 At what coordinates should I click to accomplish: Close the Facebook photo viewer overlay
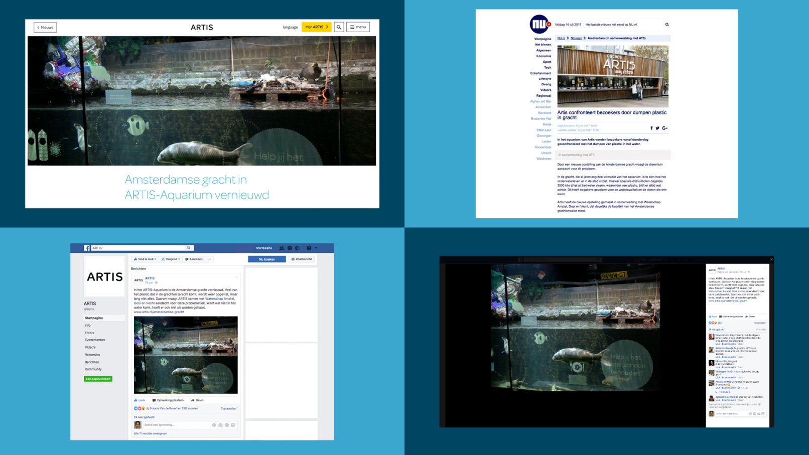pos(771,259)
